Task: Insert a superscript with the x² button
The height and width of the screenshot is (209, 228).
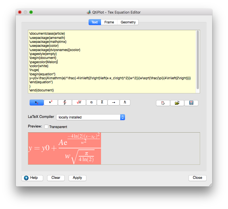Action: [51, 102]
